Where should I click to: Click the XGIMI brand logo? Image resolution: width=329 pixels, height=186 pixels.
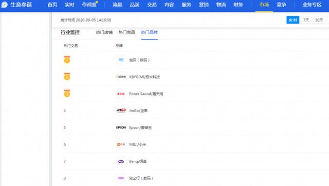(x=121, y=77)
